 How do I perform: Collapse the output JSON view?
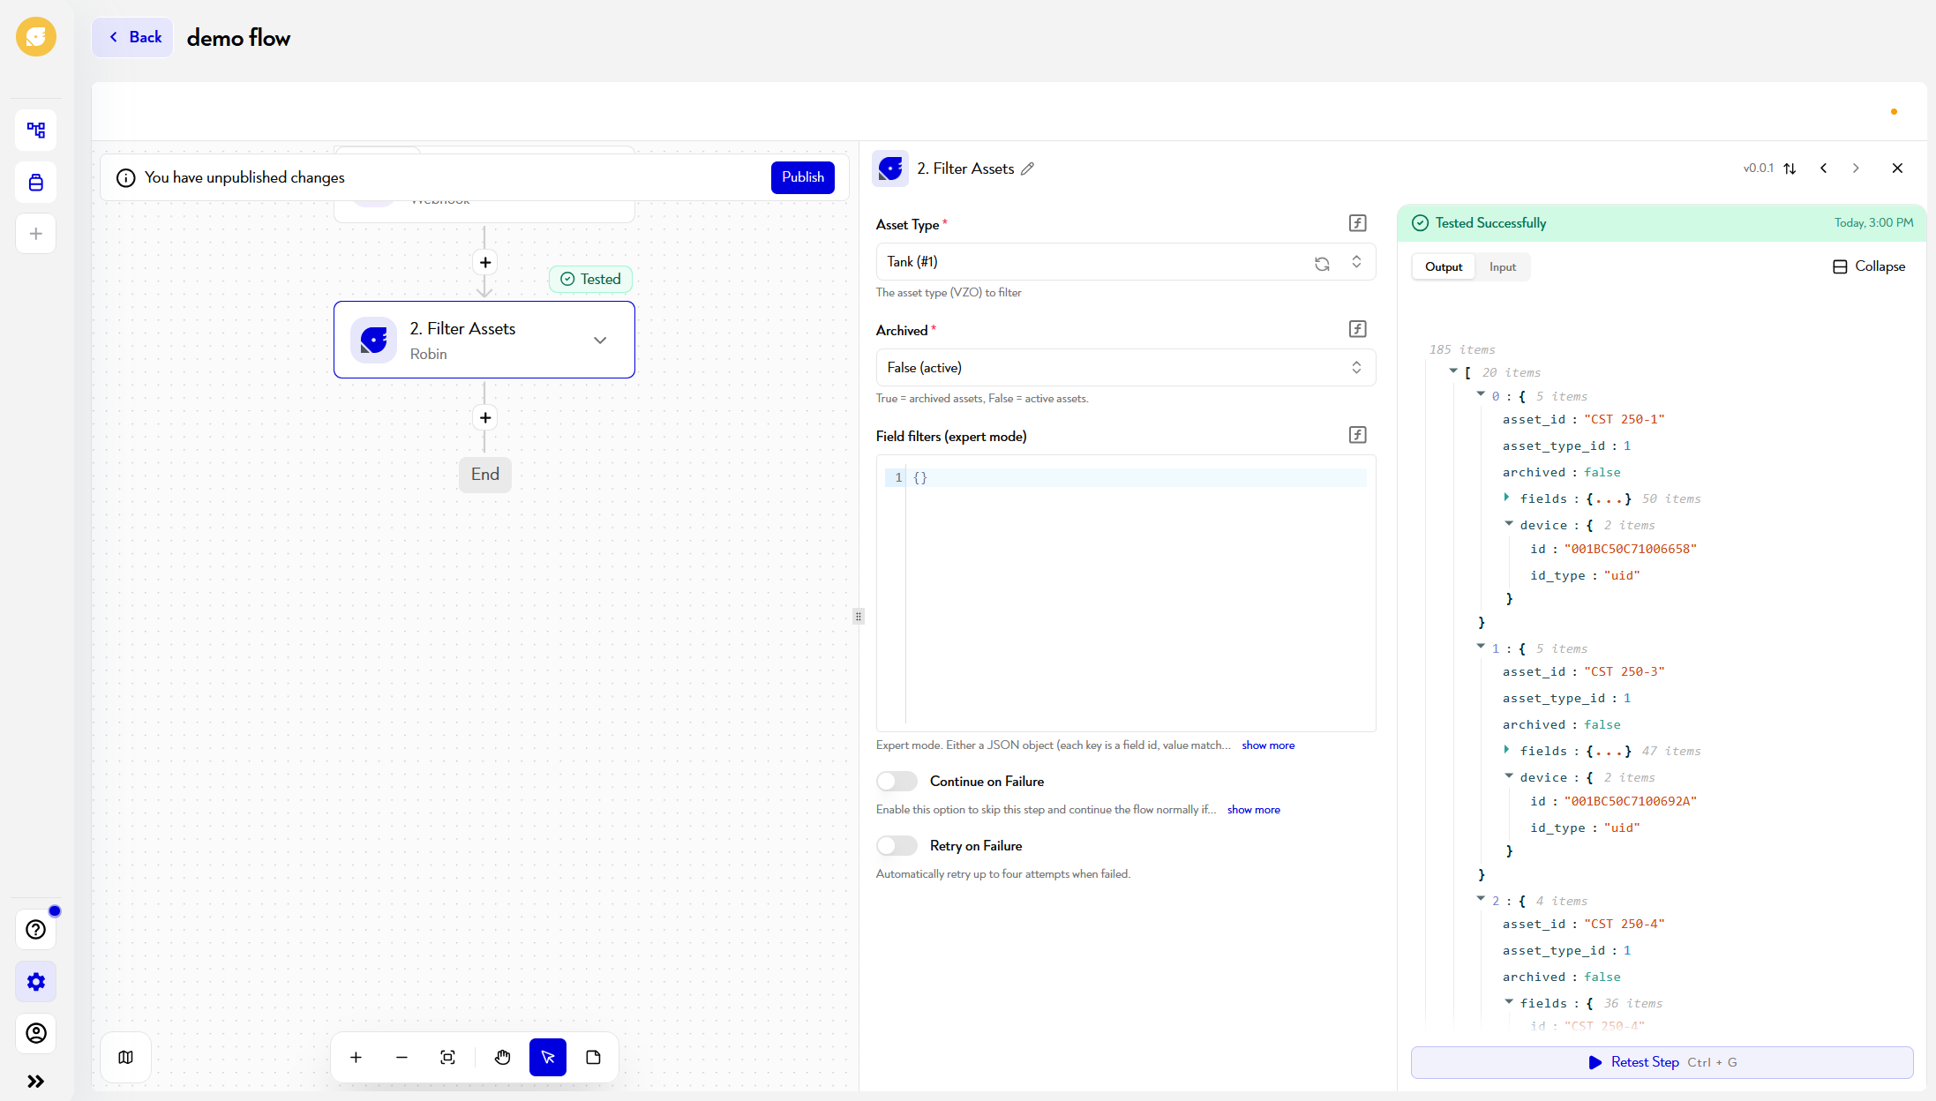[1869, 266]
